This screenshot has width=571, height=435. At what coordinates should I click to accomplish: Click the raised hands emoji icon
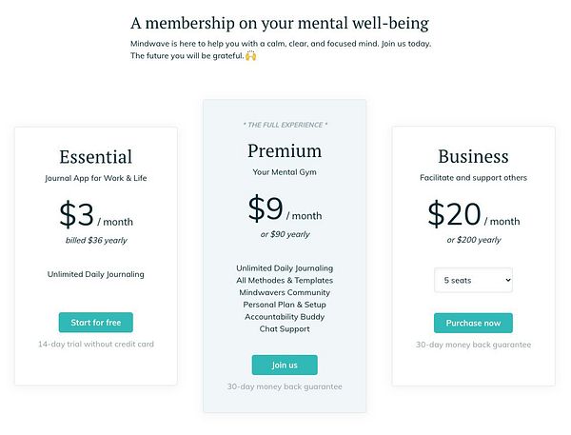tap(251, 56)
